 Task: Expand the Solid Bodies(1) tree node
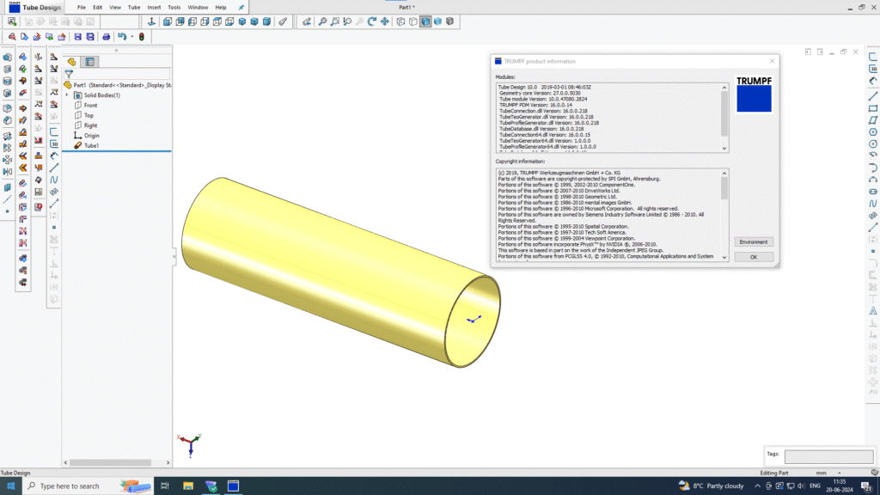point(68,95)
